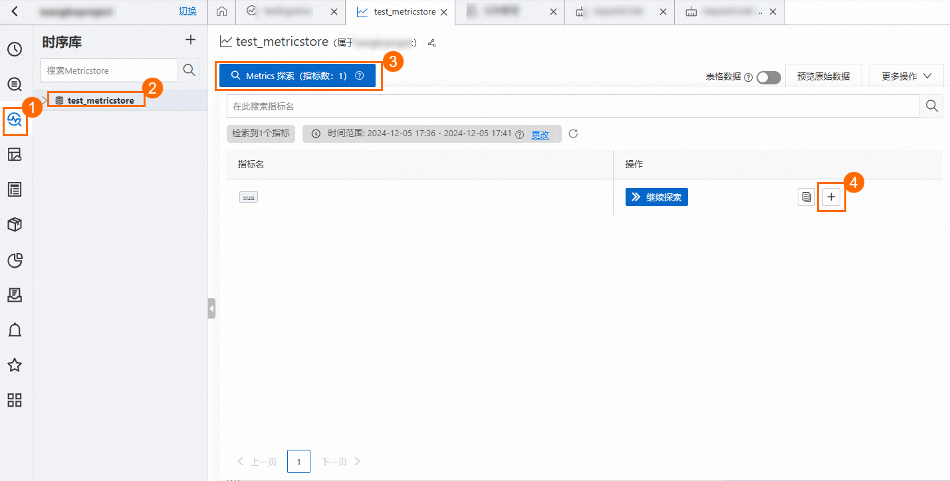Click the 继续探索 button for num

(x=657, y=197)
